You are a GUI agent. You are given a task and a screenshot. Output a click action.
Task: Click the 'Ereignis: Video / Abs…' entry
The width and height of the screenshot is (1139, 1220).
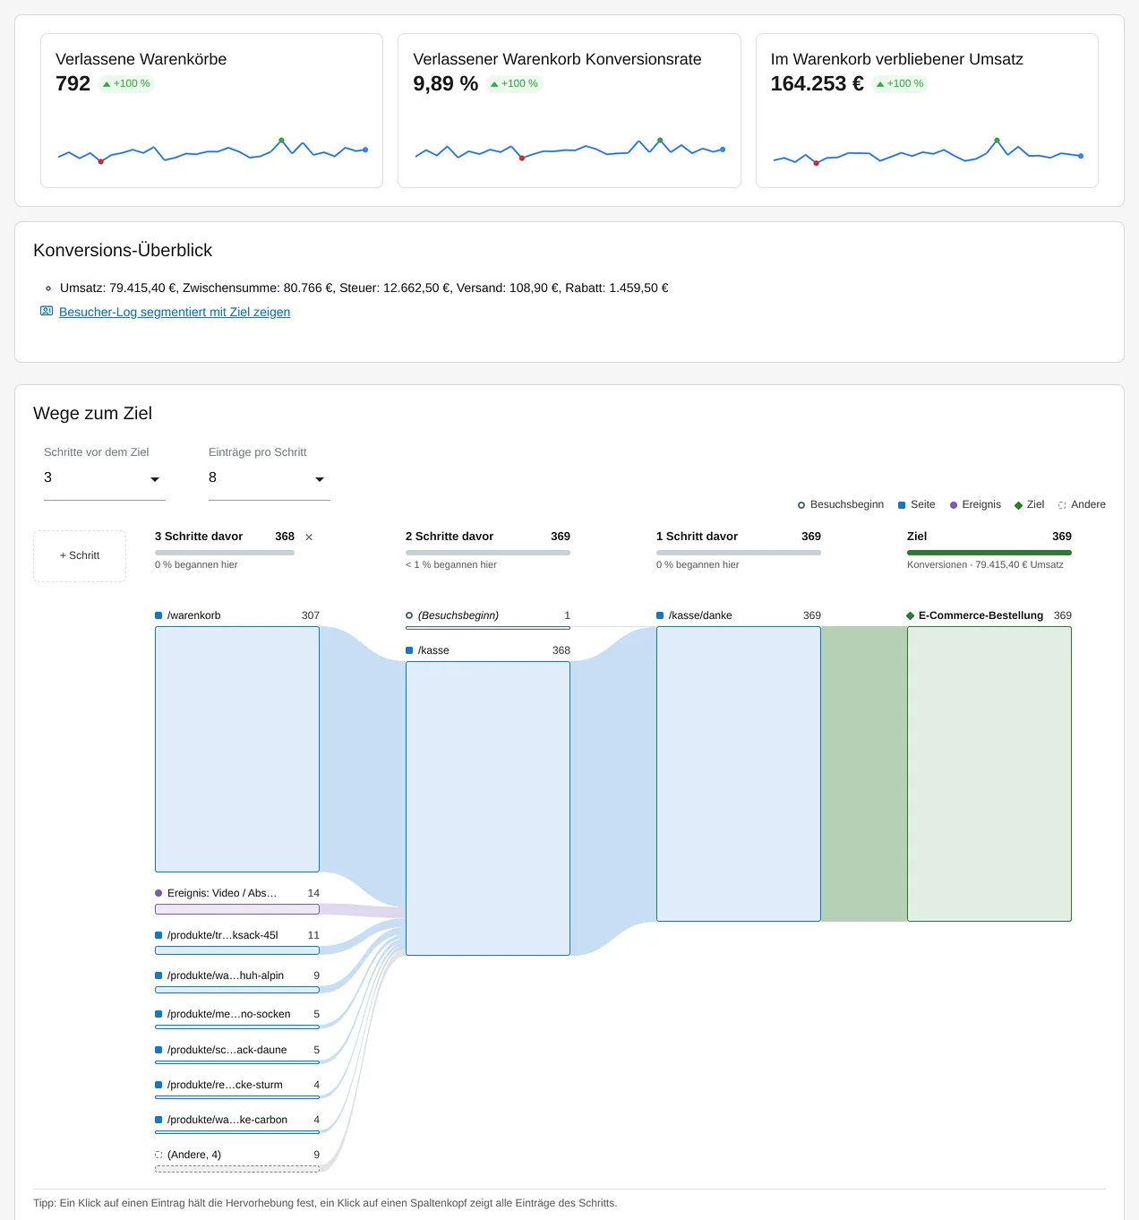point(237,900)
